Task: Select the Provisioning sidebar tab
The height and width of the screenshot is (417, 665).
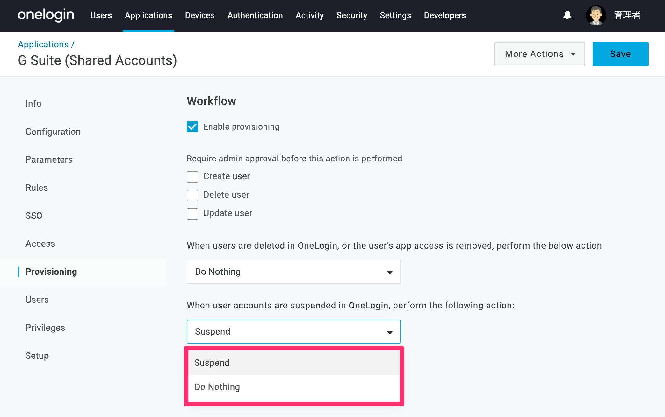Action: coord(51,272)
